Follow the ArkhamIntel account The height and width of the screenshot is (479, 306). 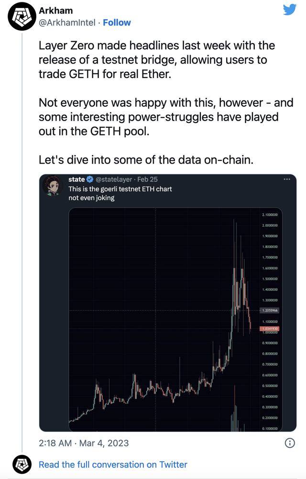pyautogui.click(x=117, y=22)
